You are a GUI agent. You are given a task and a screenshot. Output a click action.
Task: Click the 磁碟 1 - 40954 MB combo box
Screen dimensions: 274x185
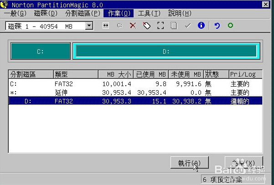click(49, 26)
